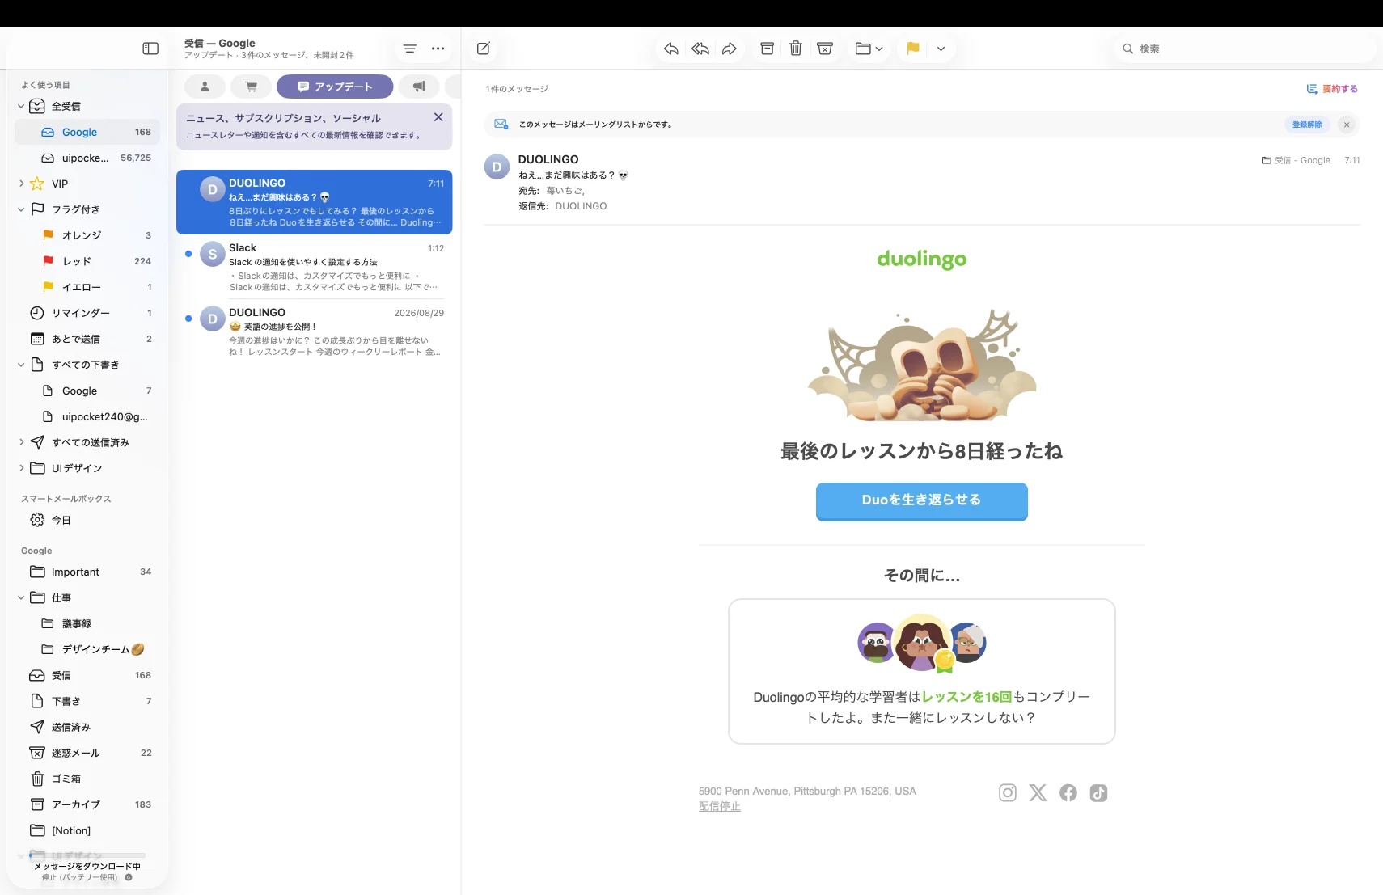Open the ゴミ箱 mailbox
The height and width of the screenshot is (895, 1383).
pyautogui.click(x=87, y=779)
